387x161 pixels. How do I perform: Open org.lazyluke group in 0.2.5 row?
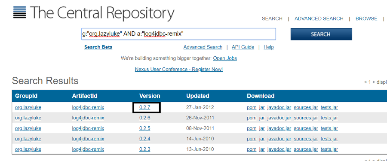(28, 128)
